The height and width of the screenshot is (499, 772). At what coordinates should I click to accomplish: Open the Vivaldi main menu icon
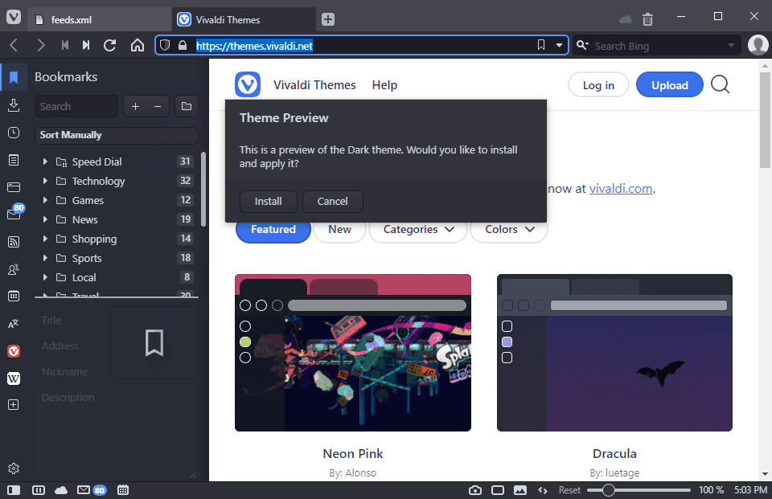coord(14,18)
